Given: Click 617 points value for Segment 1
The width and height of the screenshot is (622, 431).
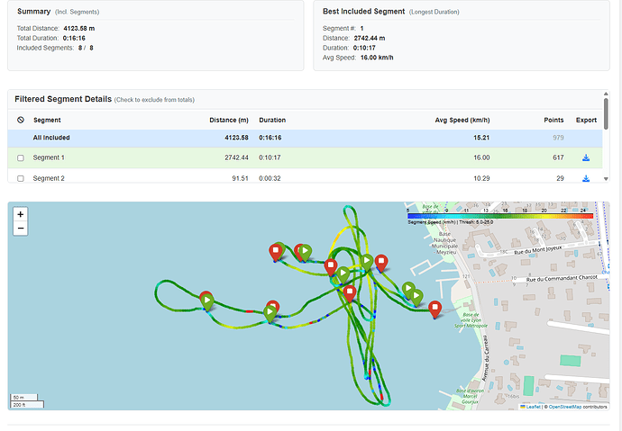Looking at the screenshot, I should coord(558,157).
